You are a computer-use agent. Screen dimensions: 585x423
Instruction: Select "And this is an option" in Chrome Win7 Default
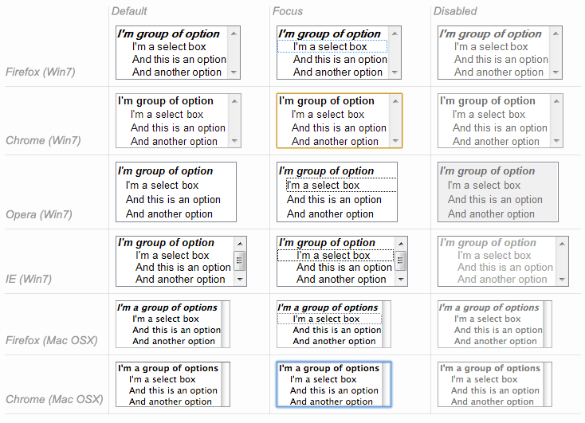coord(178,128)
